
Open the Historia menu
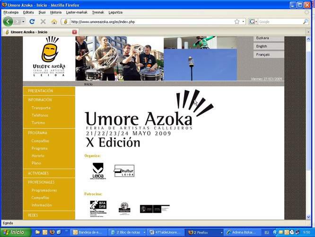pyautogui.click(x=56, y=12)
